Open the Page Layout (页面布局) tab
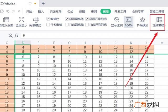 point(55,12)
